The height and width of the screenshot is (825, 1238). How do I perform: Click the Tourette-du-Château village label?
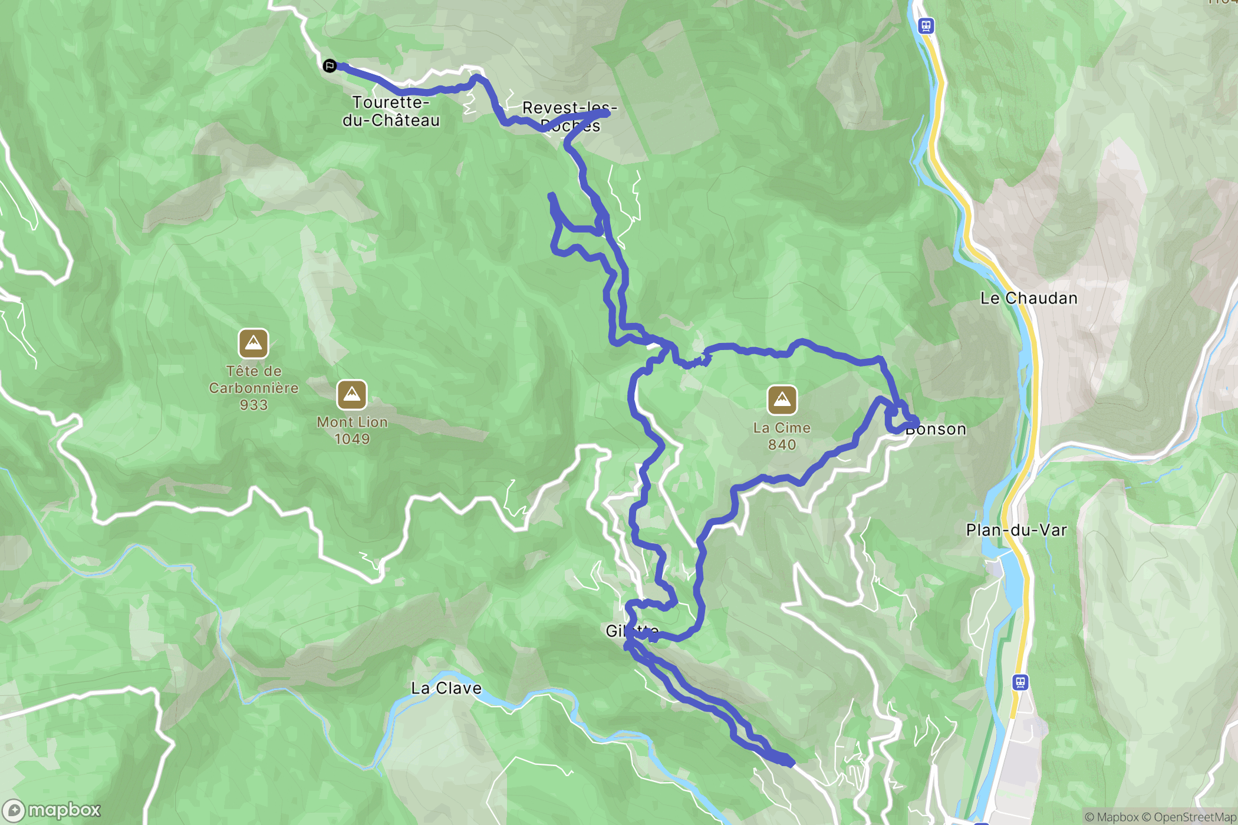click(391, 111)
